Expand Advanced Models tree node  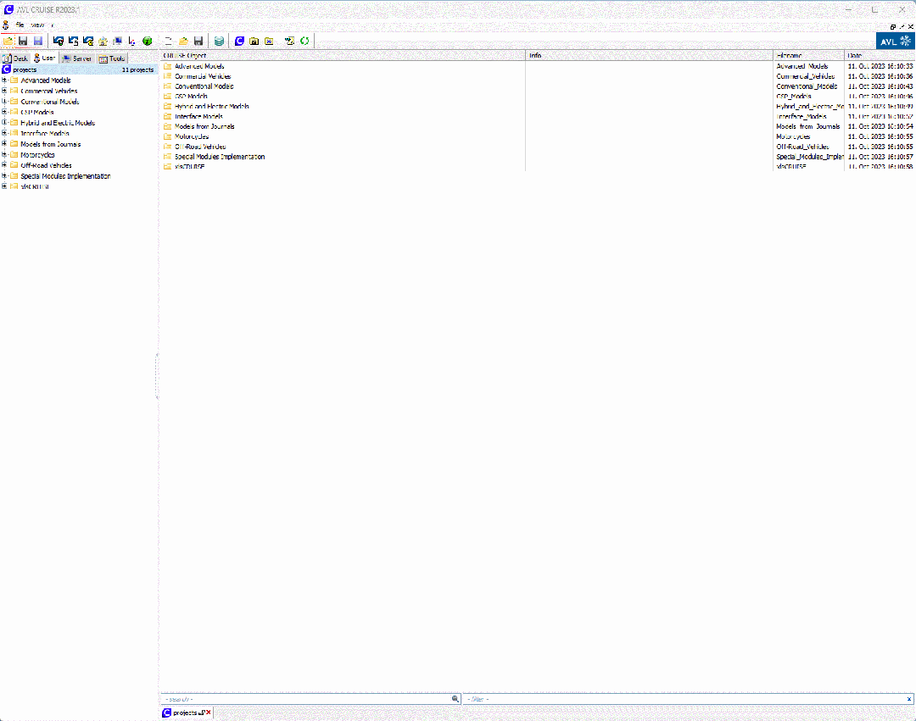tap(5, 80)
